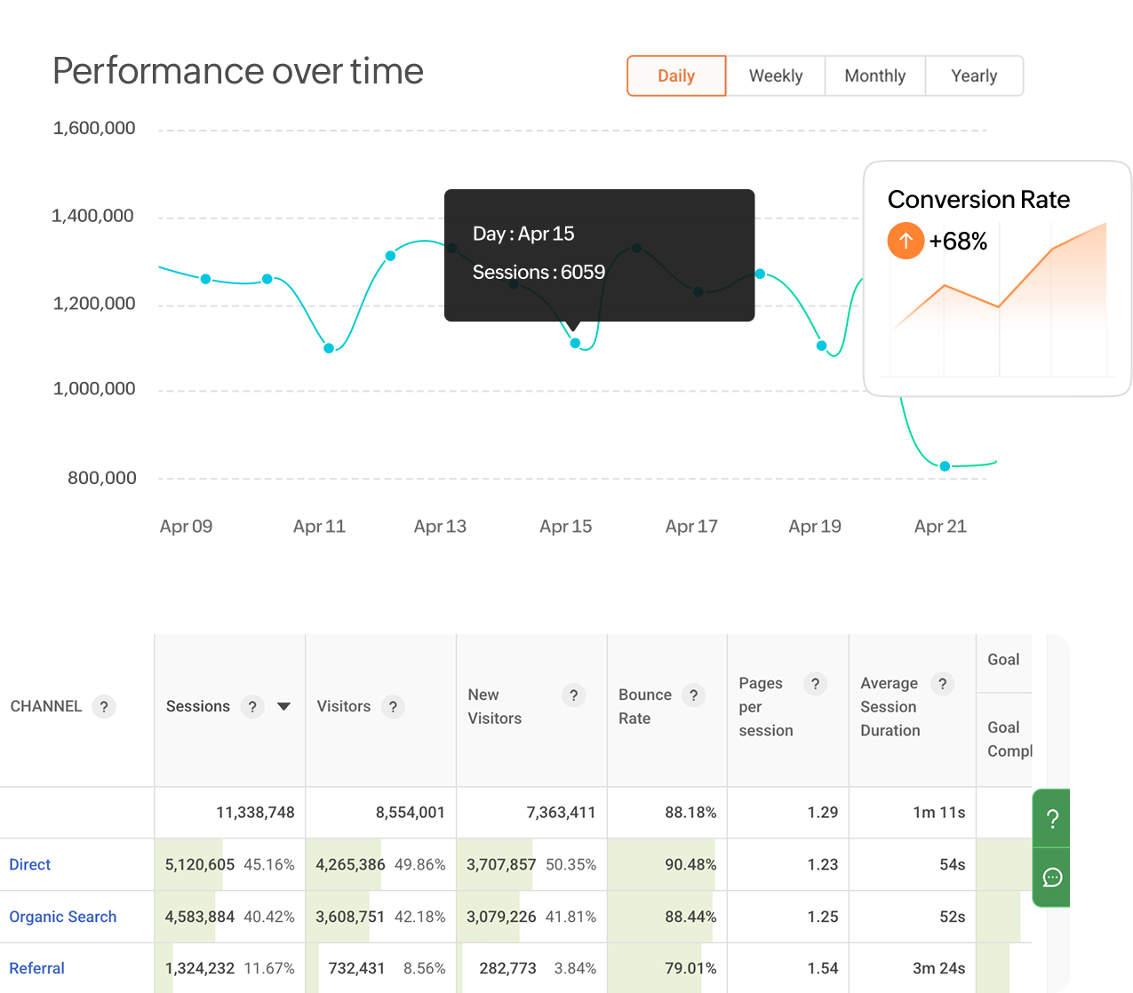The height and width of the screenshot is (993, 1133).
Task: Click the Apr 18 data point
Action: (760, 274)
